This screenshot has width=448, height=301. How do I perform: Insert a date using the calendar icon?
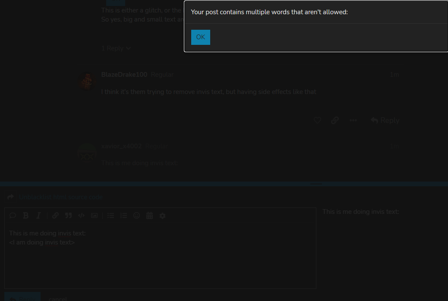pyautogui.click(x=149, y=216)
